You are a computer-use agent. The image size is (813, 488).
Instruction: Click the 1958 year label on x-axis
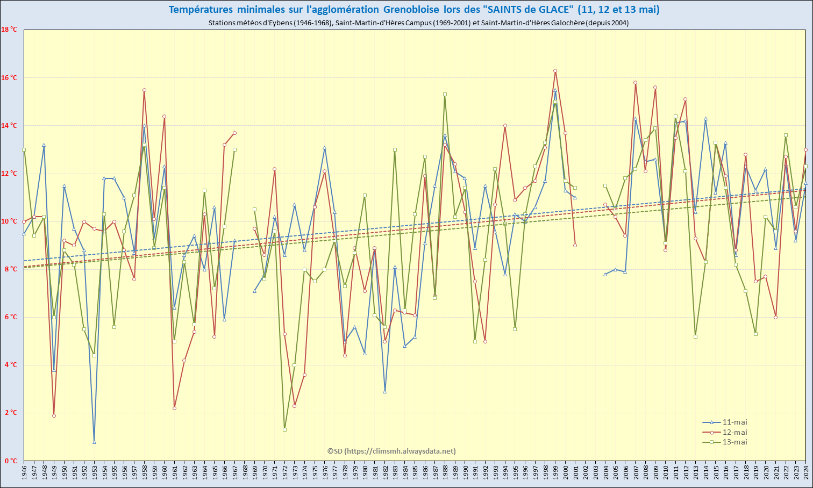(144, 472)
